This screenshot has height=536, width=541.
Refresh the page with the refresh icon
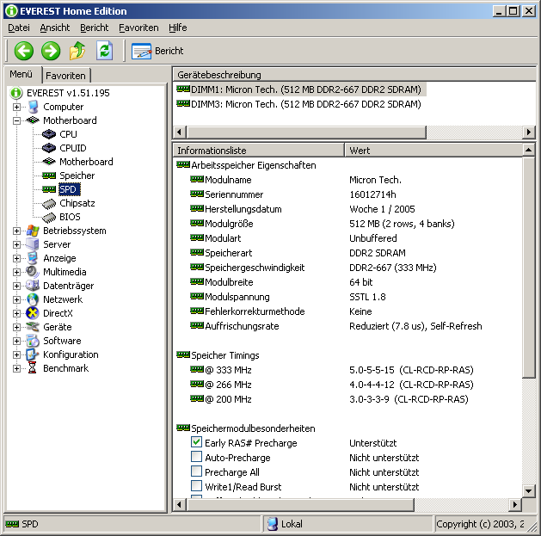(105, 51)
